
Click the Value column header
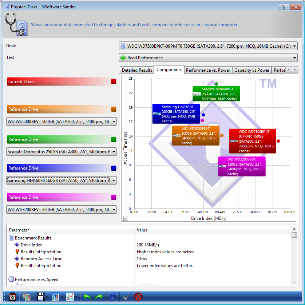pos(213,230)
